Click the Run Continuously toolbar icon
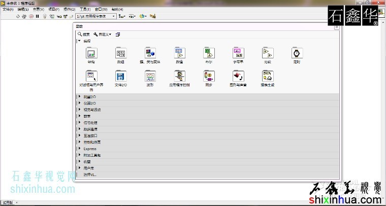Image resolution: width=386 pixels, height=206 pixels. click(x=24, y=16)
